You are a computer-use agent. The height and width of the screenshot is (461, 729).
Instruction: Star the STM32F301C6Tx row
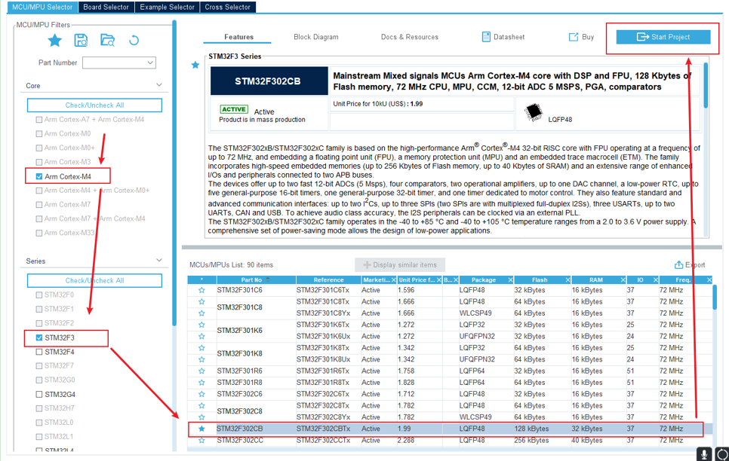201,290
